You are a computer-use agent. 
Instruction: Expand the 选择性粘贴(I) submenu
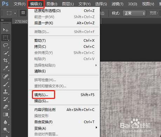tap(96, 65)
